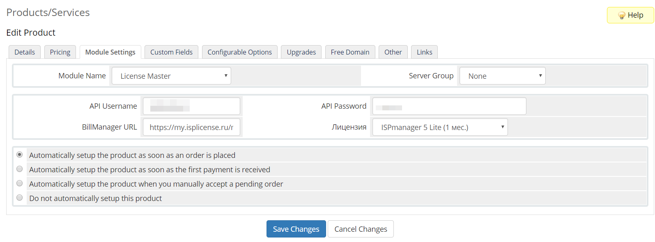Image resolution: width=655 pixels, height=242 pixels.
Task: Select setup as soon as order is placed
Action: [x=19, y=155]
